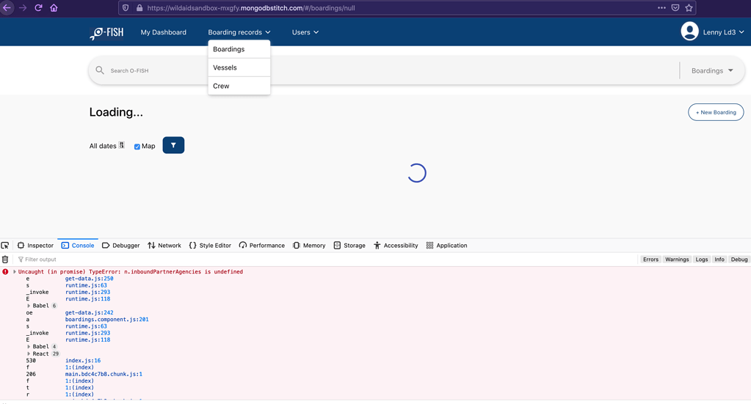
Task: Switch to the Network devtools tab
Action: point(164,246)
